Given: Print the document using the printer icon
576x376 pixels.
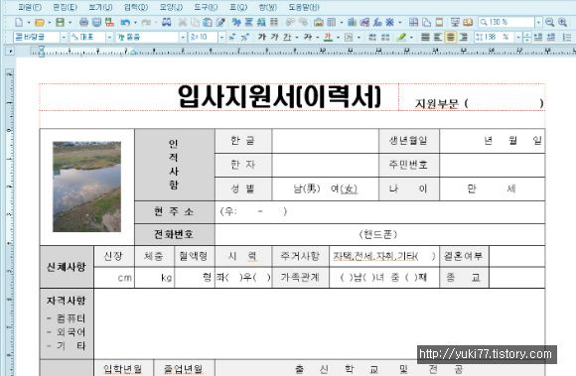Looking at the screenshot, I should coord(83,23).
